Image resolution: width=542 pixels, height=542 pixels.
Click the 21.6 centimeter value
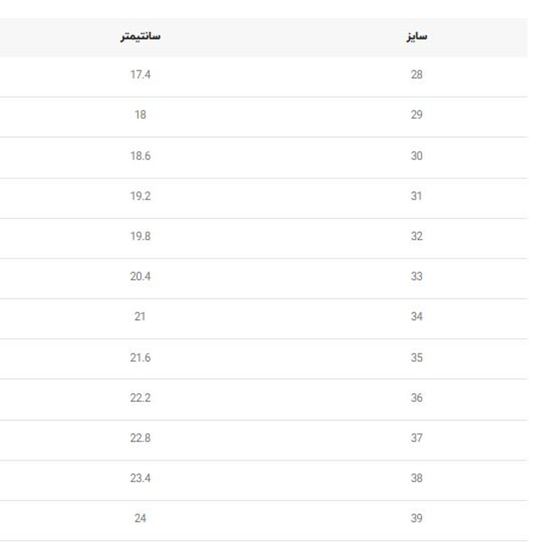click(x=140, y=358)
